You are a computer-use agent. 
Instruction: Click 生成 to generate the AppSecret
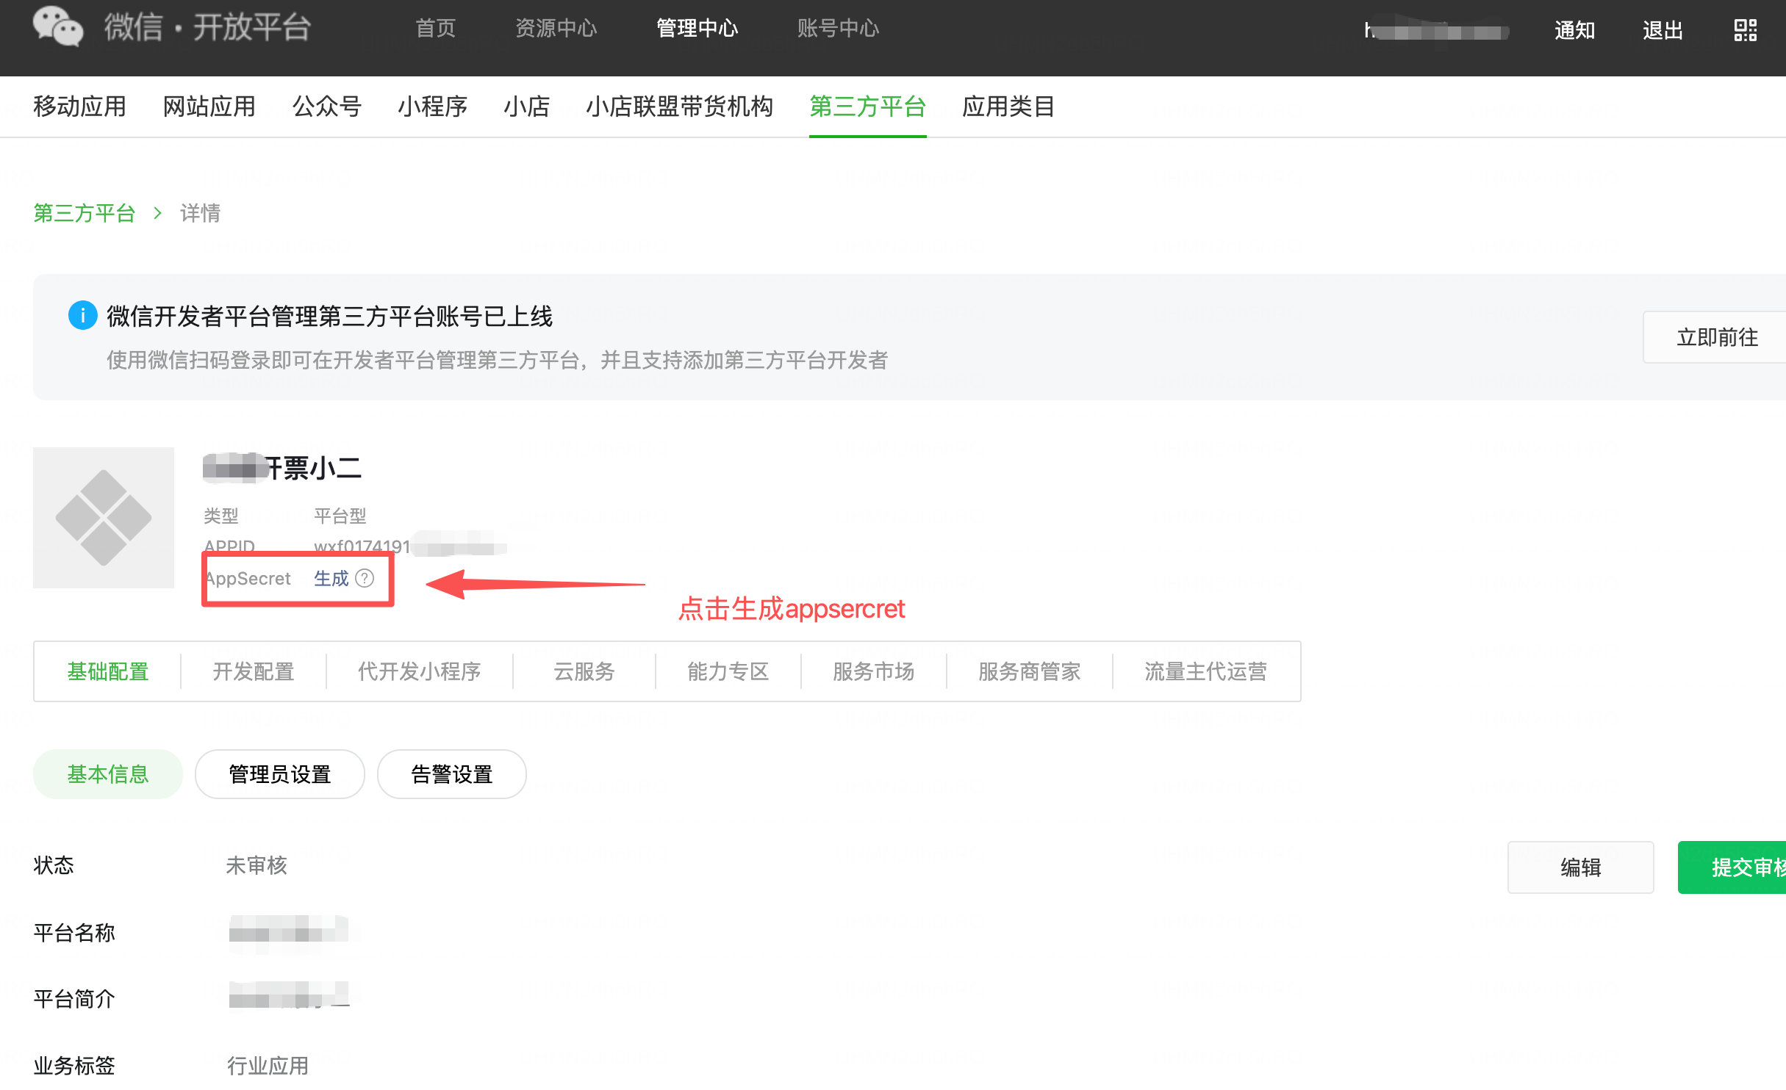331,579
